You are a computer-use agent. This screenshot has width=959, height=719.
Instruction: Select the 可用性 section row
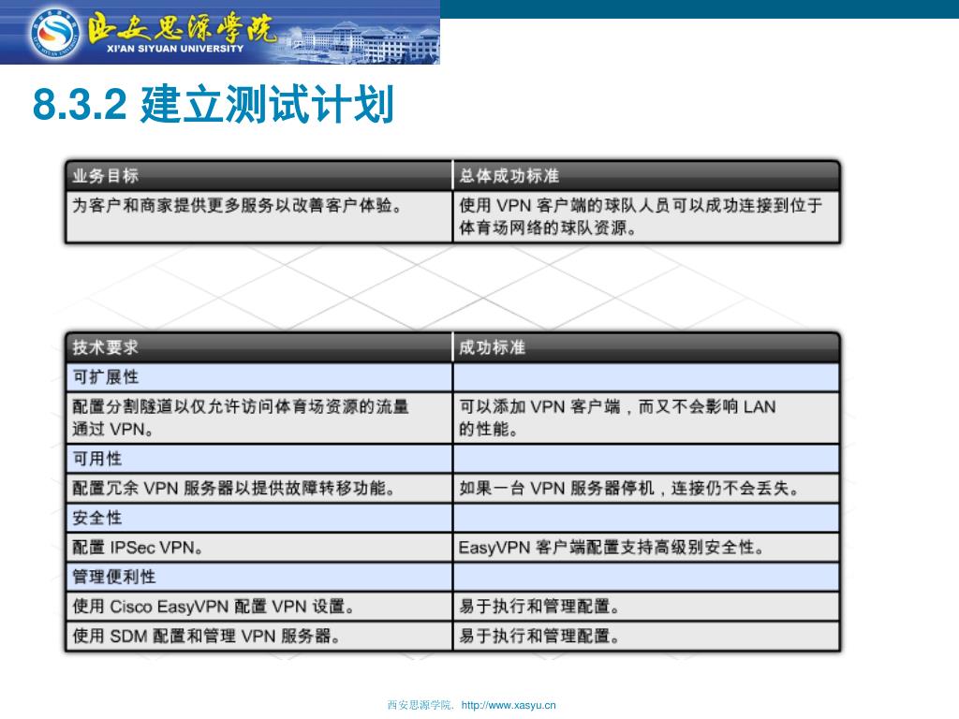pyautogui.click(x=452, y=459)
